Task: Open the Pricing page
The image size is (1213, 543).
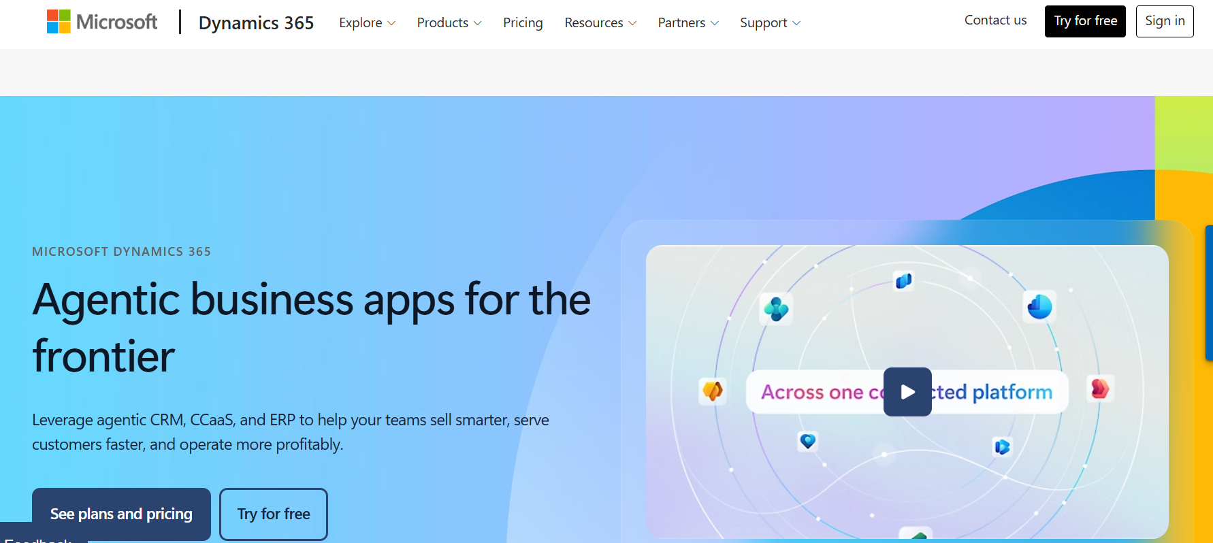Action: pos(523,23)
